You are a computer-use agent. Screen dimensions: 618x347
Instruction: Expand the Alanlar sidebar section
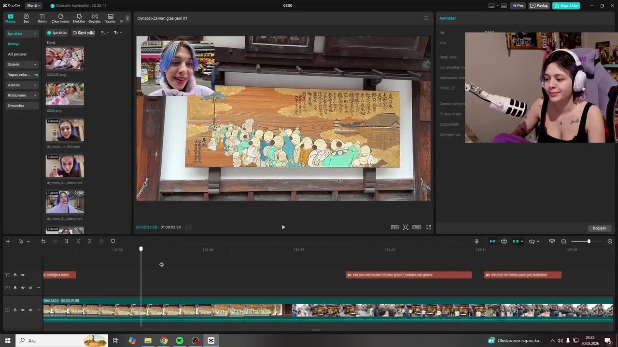click(22, 85)
